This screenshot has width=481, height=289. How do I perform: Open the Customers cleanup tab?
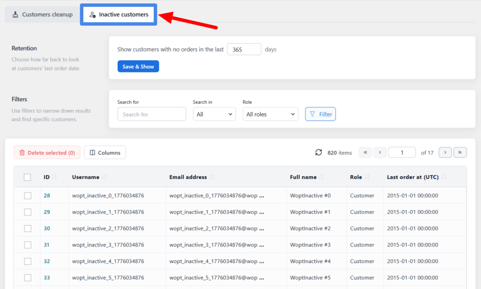click(42, 14)
